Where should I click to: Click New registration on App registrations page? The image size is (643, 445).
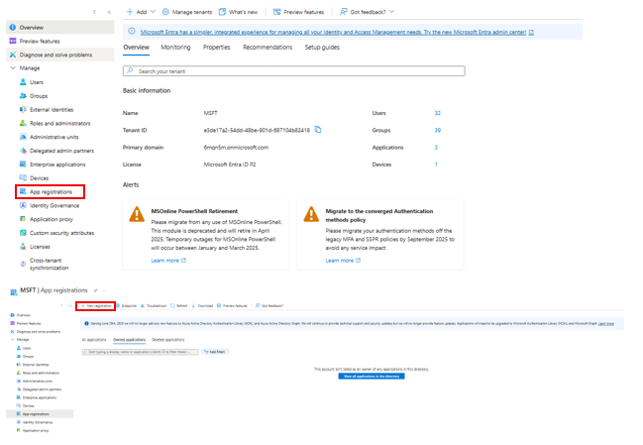95,306
